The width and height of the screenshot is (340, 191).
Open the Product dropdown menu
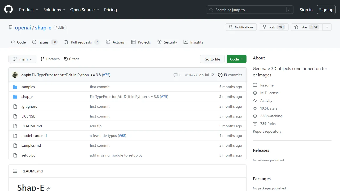29,10
